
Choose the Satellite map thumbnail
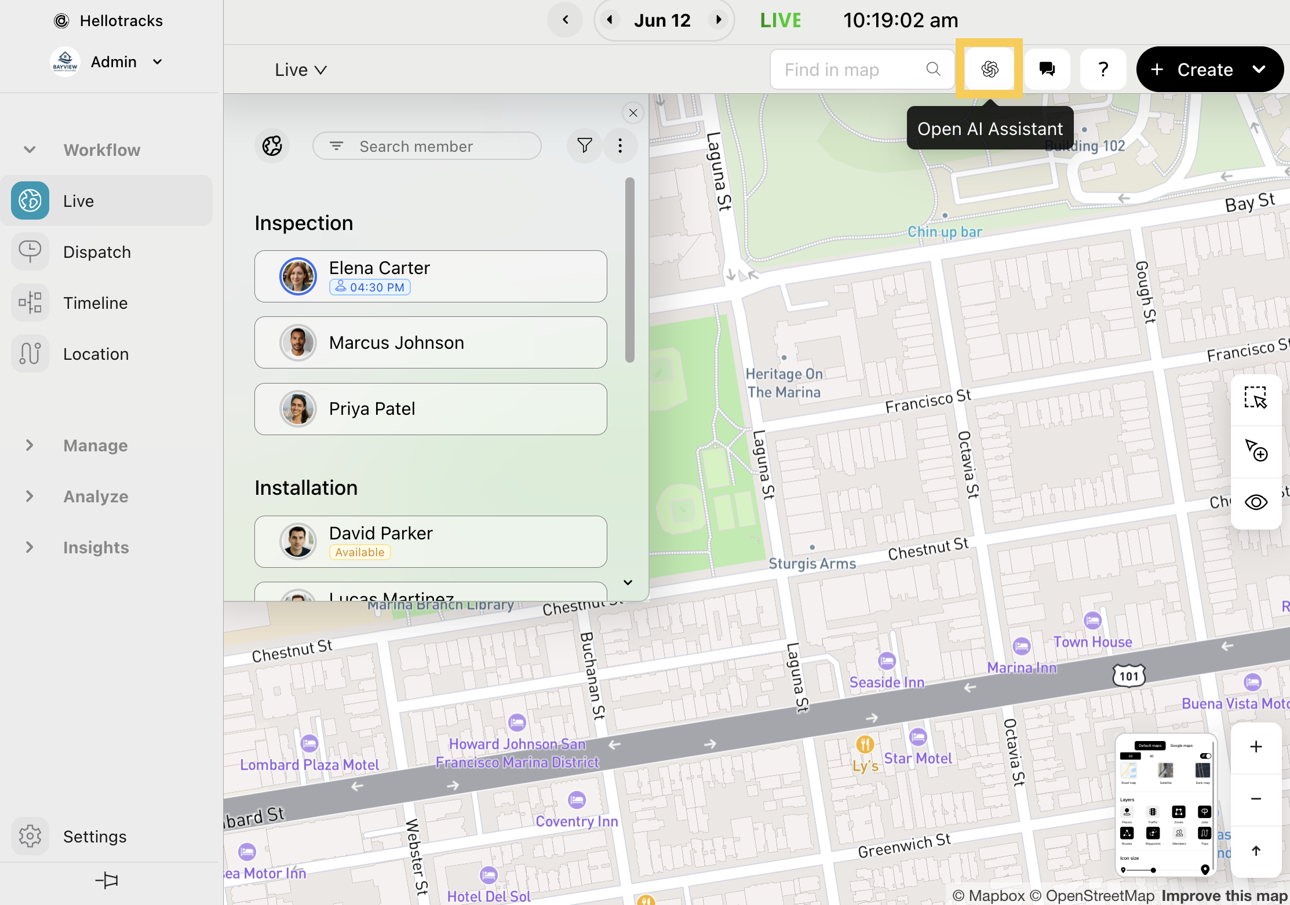(x=1165, y=771)
